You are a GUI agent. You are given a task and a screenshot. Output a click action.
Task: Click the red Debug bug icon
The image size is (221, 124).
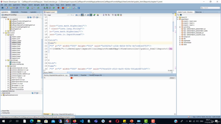coord(58,8)
